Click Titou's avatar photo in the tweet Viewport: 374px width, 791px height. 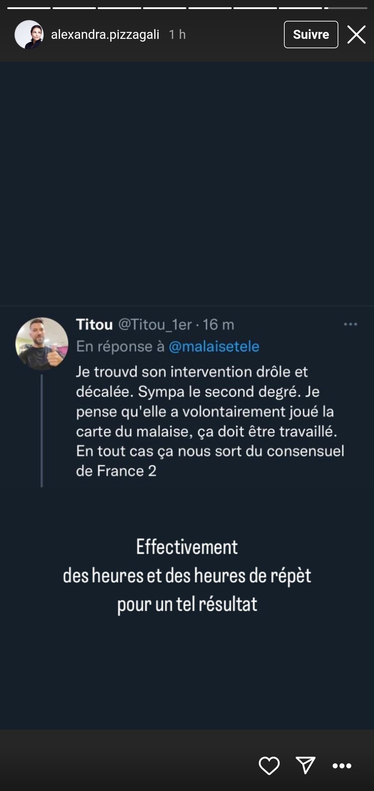click(42, 343)
